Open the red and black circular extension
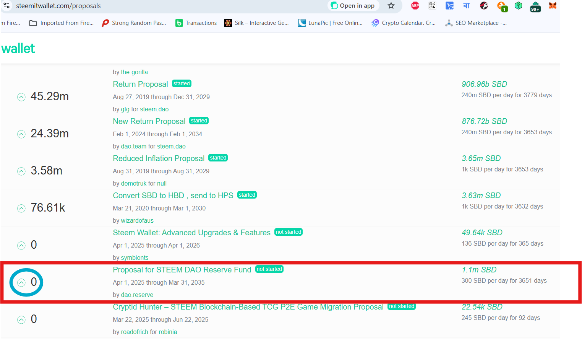The height and width of the screenshot is (339, 582). [484, 6]
